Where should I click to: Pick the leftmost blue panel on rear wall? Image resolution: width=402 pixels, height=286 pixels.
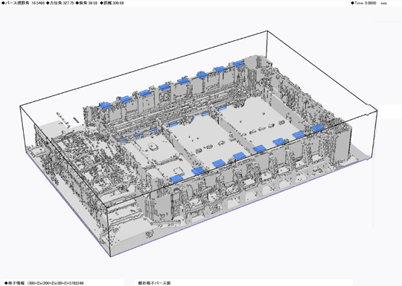point(106,105)
